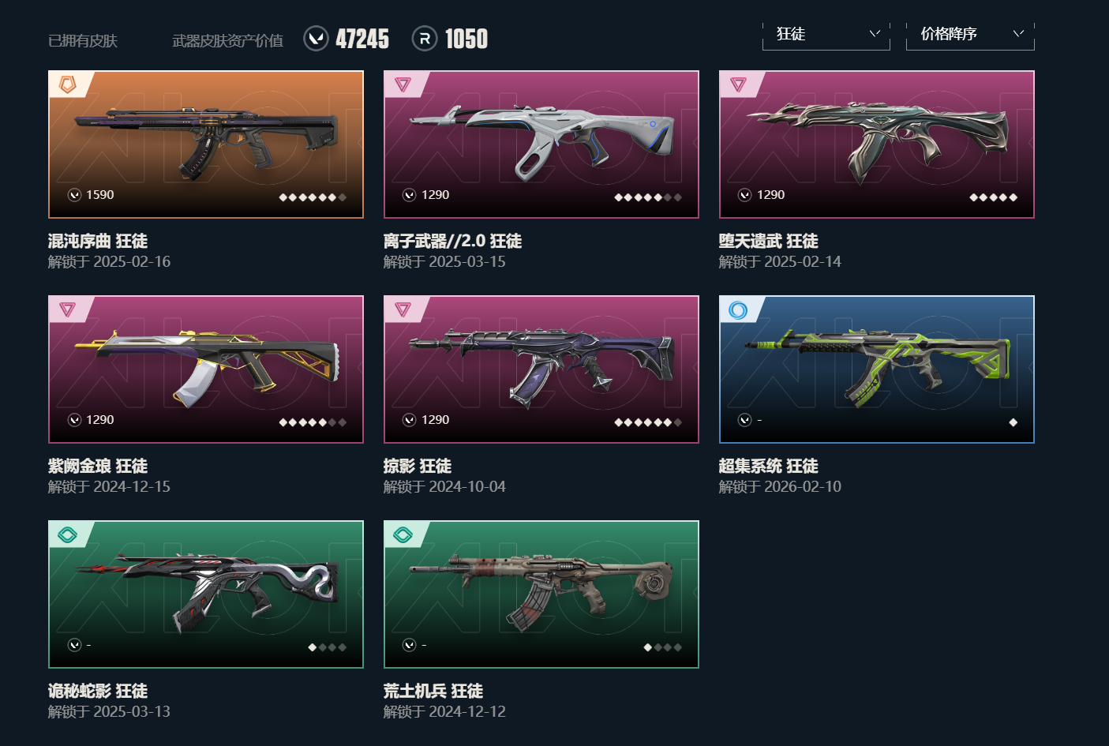Open the 紫阙金琅 狂徒 skin title
The image size is (1109, 746).
click(98, 466)
